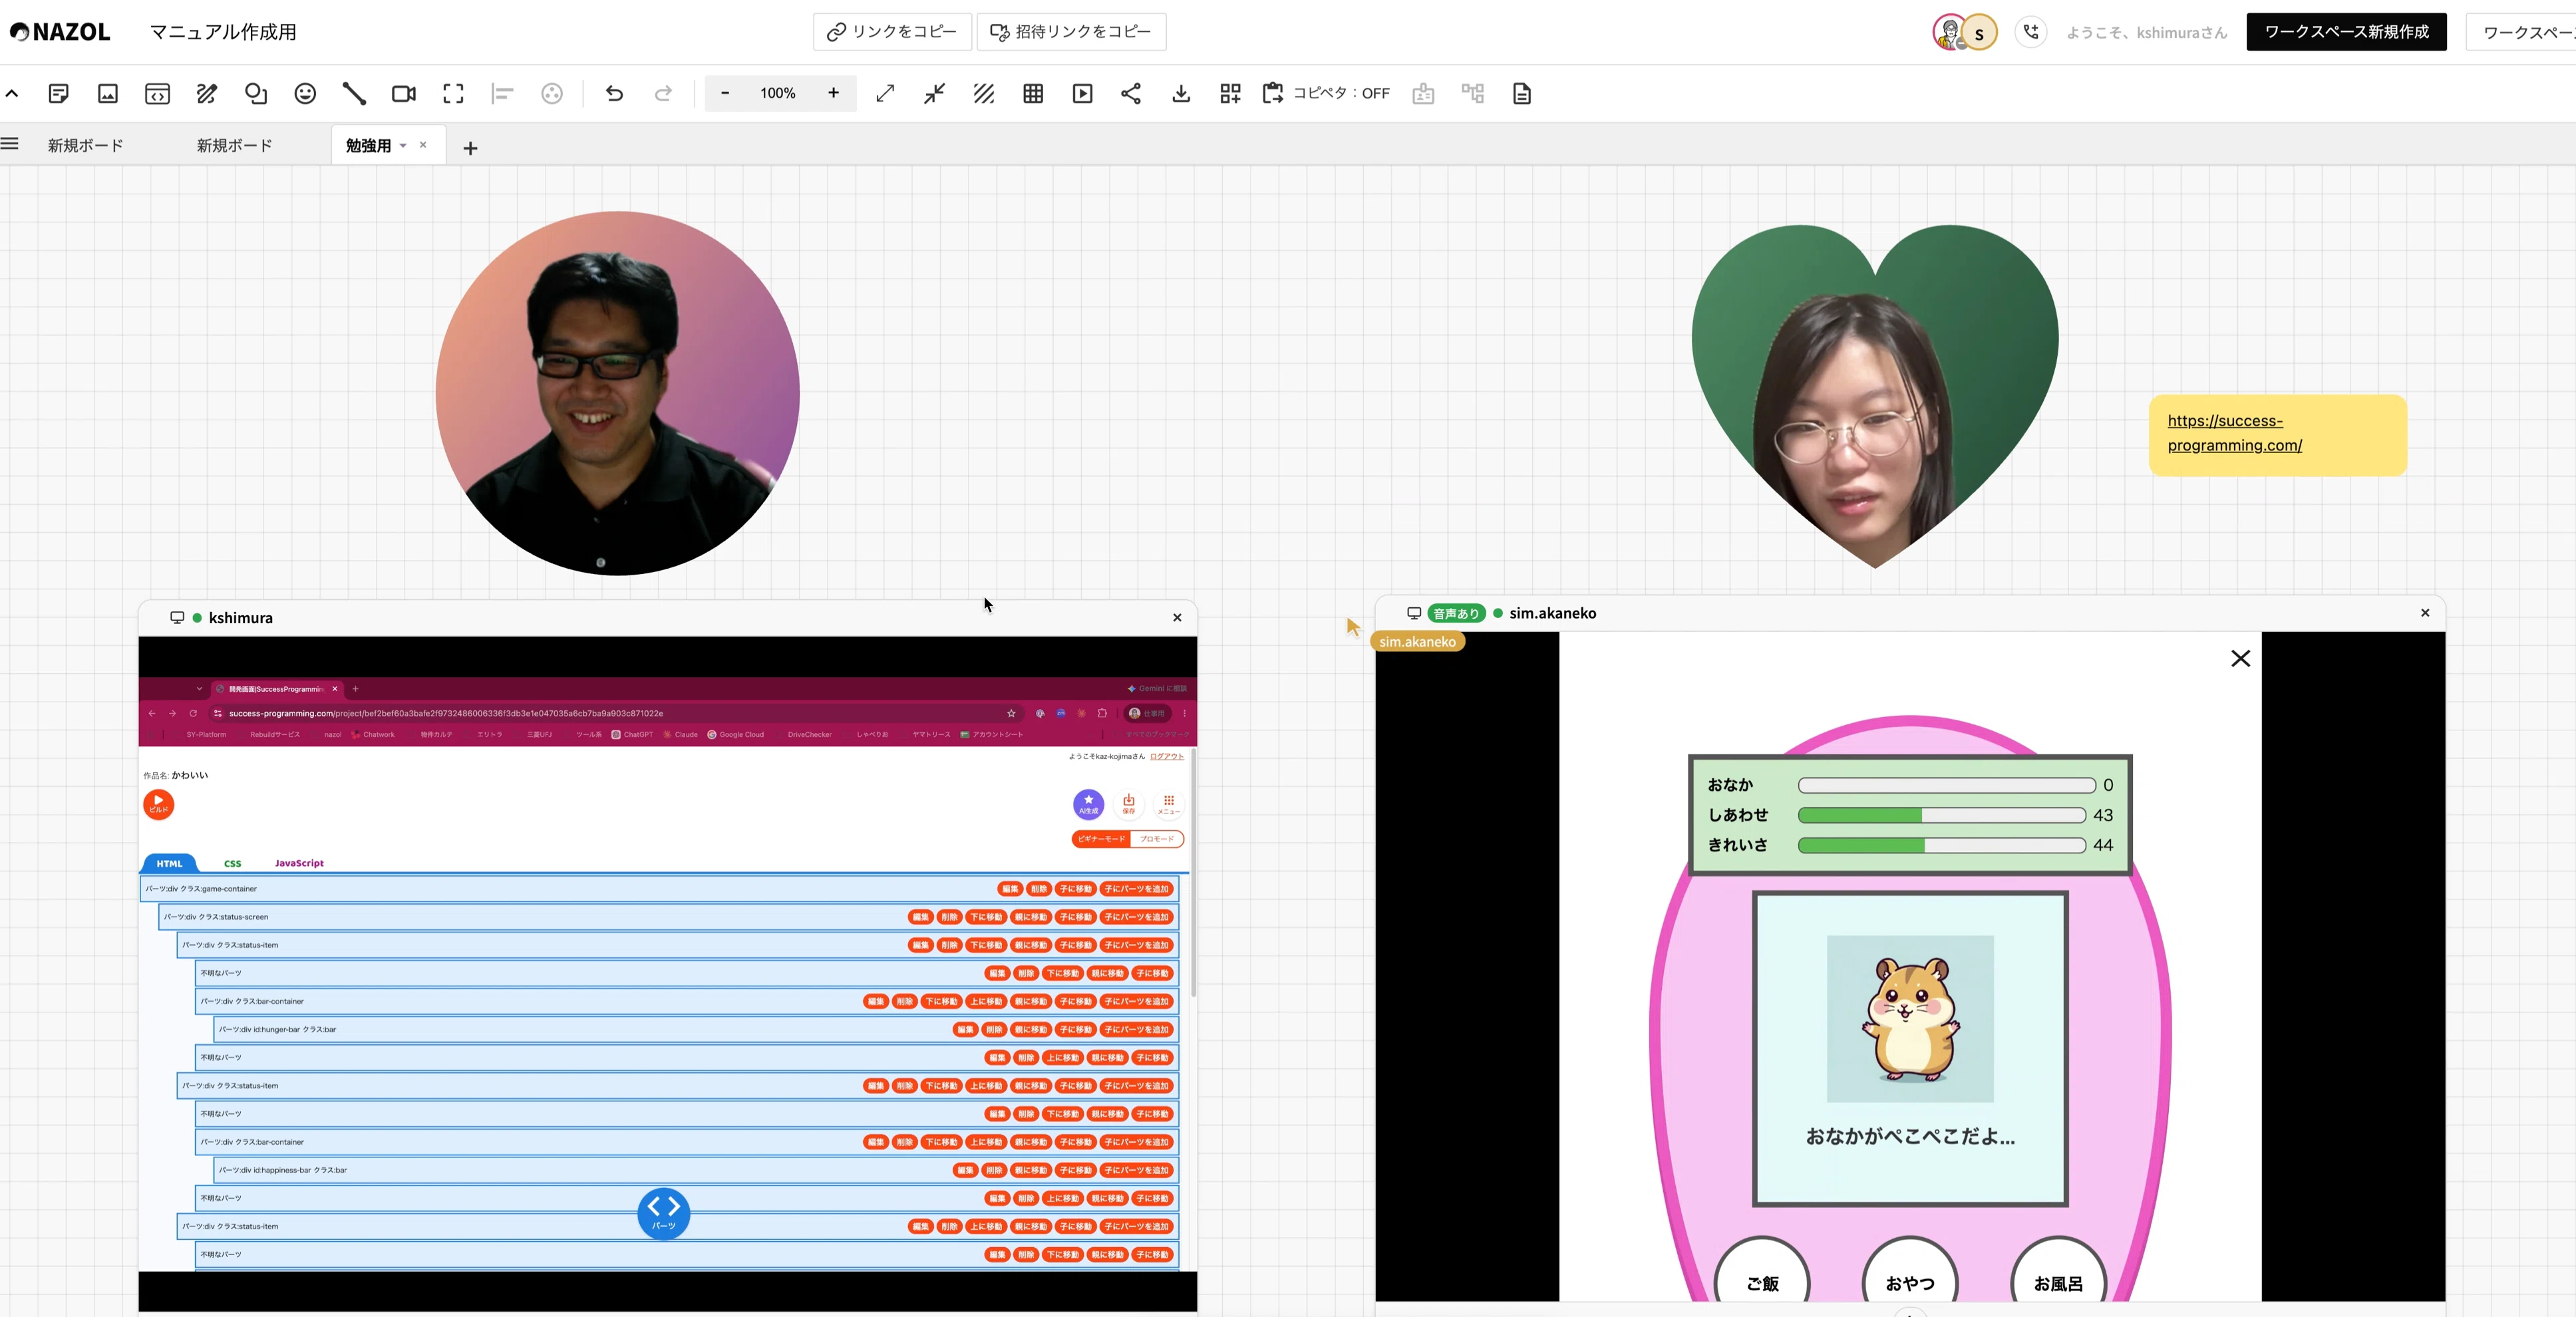The image size is (2576, 1317).
Task: Click the diagonal hatch lines icon
Action: click(x=984, y=93)
